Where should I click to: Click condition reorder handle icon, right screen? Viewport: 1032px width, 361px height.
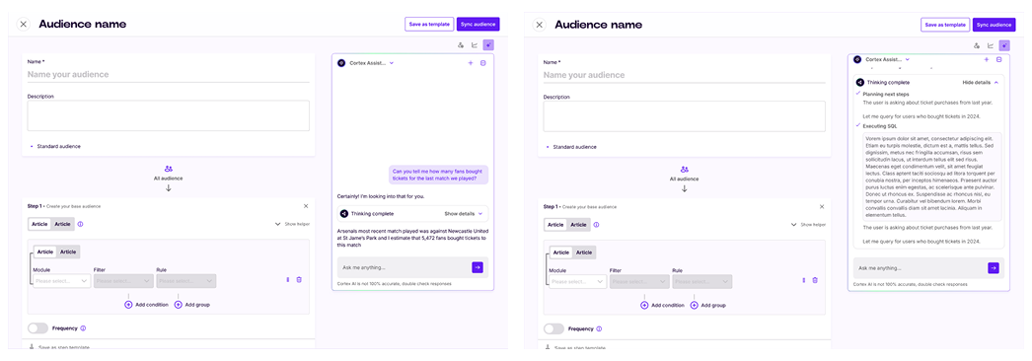coord(804,280)
